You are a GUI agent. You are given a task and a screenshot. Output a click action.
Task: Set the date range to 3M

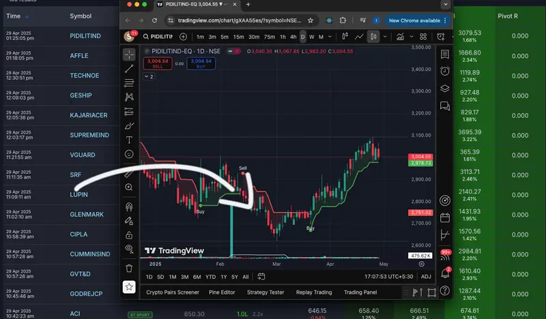coord(184,277)
